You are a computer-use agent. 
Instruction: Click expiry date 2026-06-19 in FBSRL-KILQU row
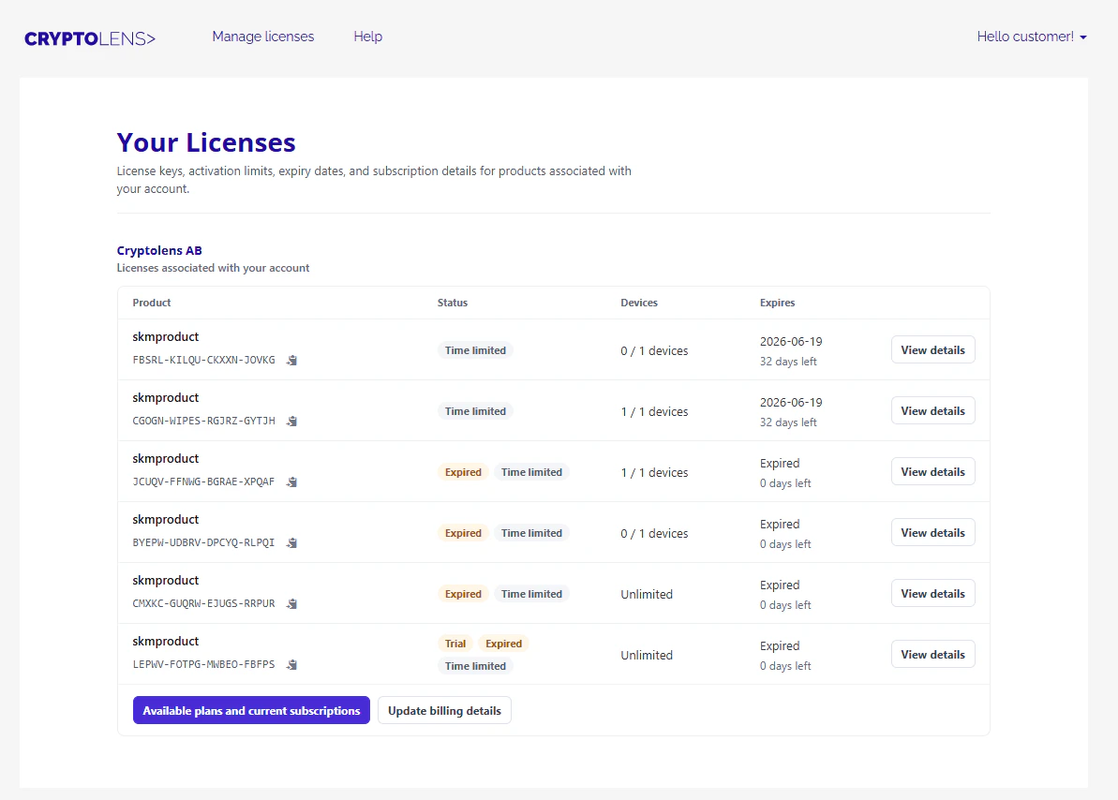tap(791, 342)
